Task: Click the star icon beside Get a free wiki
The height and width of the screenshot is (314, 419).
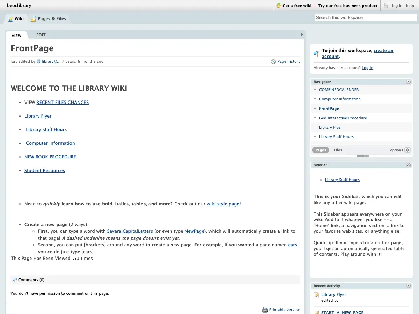Action: point(279,6)
